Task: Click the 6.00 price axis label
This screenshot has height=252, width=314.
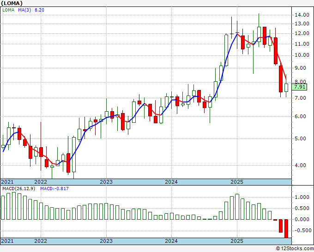Action: 301,116
